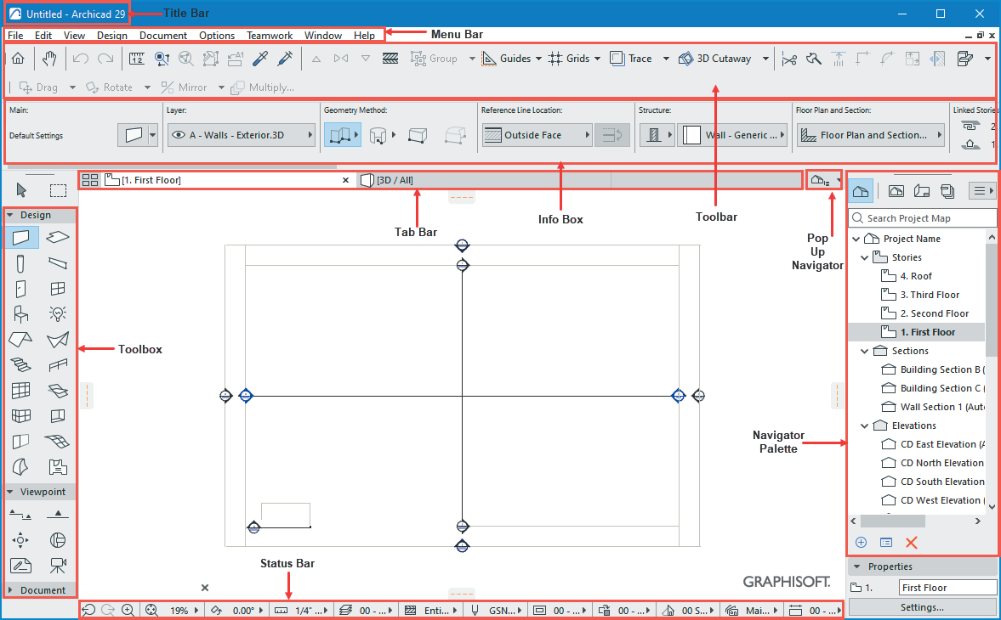The image size is (1001, 620).
Task: Pick up parameters with eyedropper
Action: coord(260,59)
